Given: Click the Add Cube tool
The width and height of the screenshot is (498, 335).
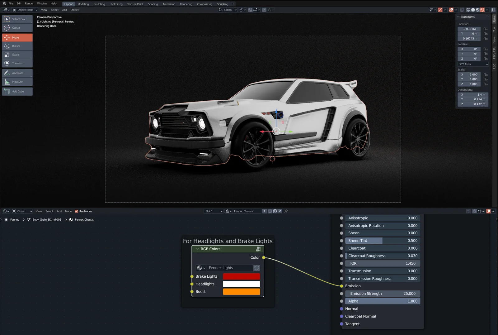Looking at the screenshot, I should pos(17,92).
